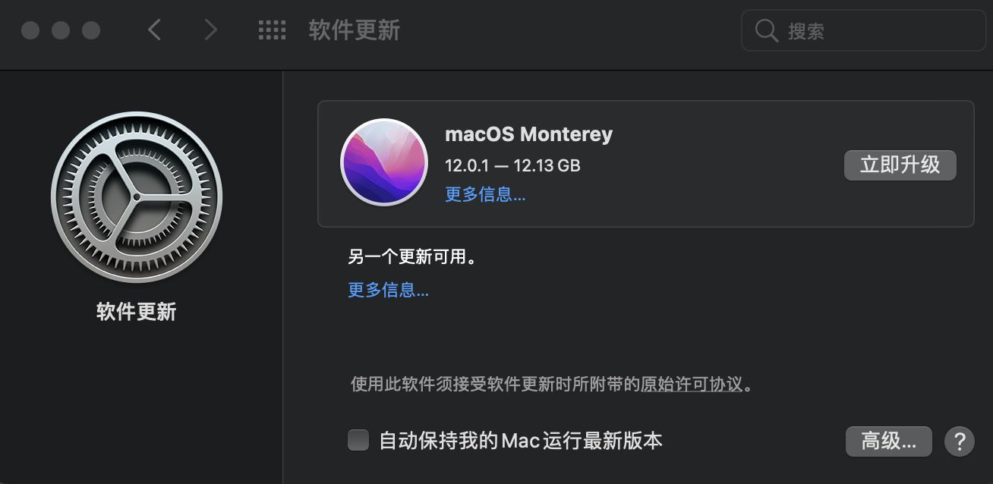Click the version text 12.0.1 — 12.13 GB
993x484 pixels.
point(512,165)
